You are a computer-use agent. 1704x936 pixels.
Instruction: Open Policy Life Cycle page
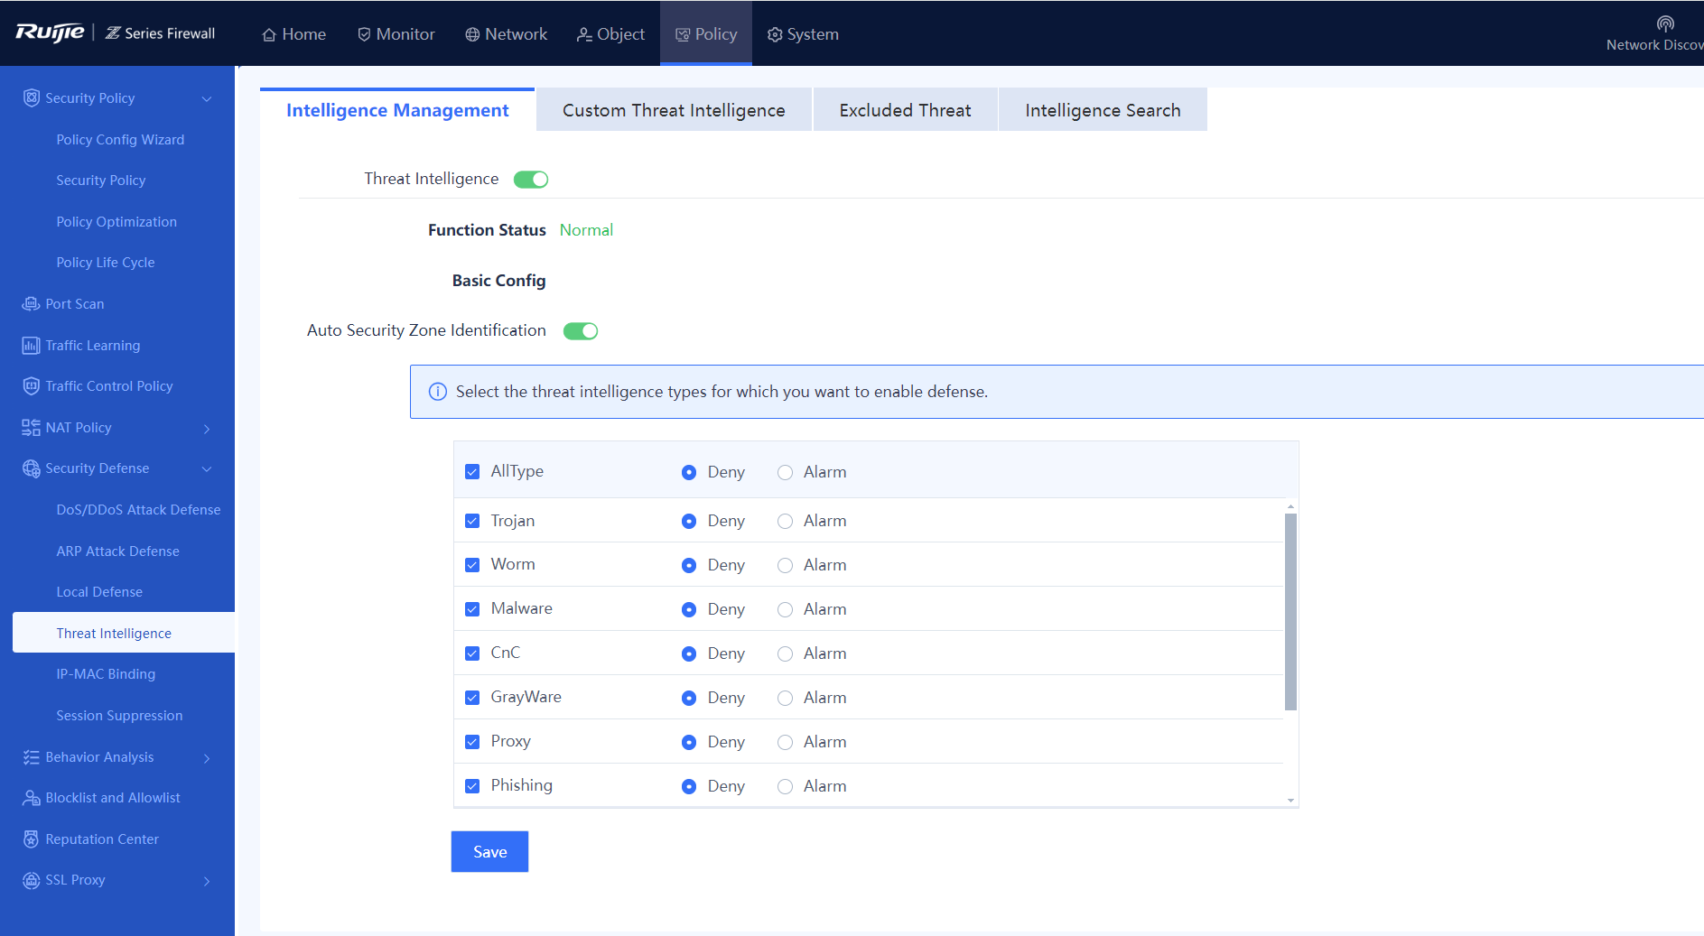coord(106,262)
